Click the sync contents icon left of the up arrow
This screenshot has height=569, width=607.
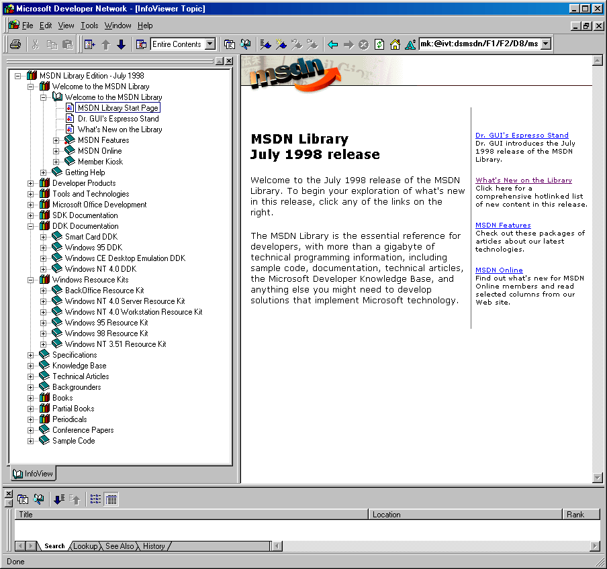90,44
